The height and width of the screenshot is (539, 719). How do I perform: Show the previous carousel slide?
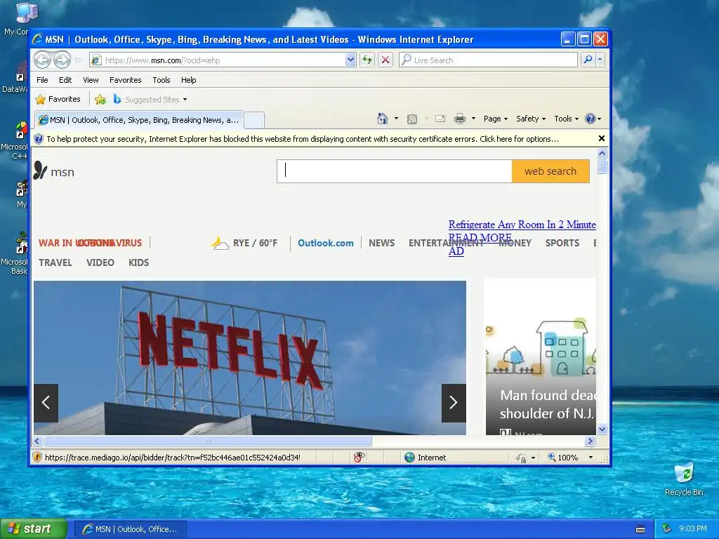click(x=46, y=402)
